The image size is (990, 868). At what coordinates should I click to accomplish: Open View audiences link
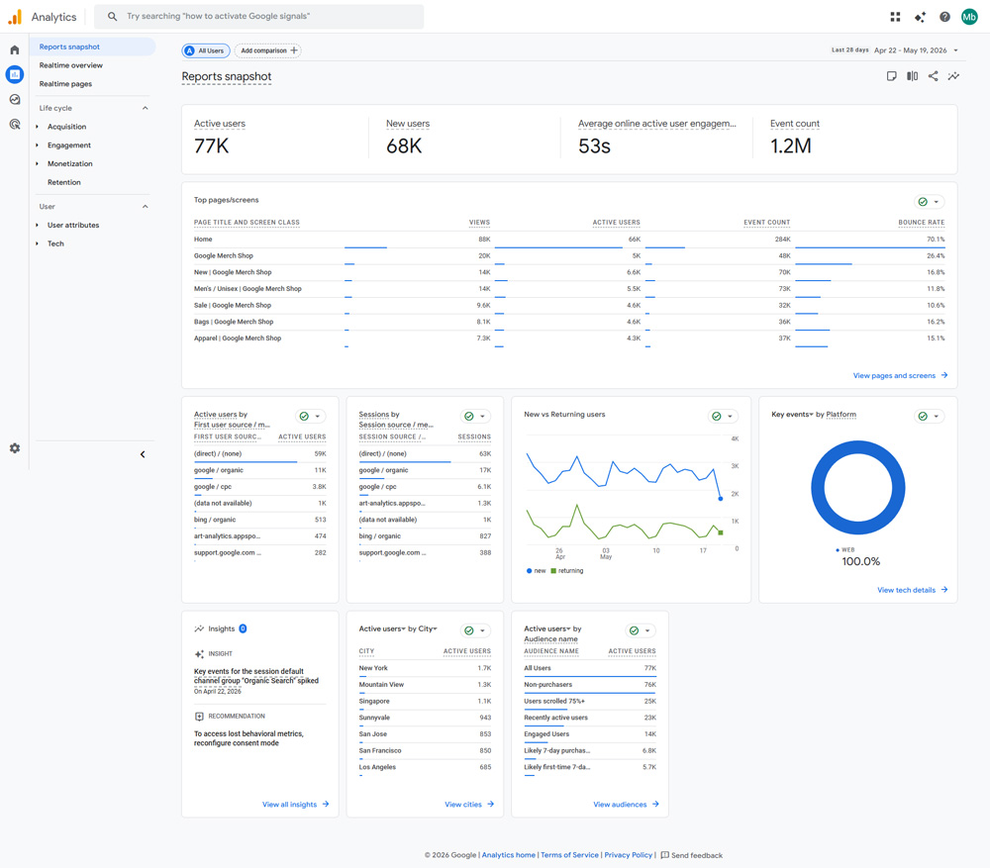626,805
